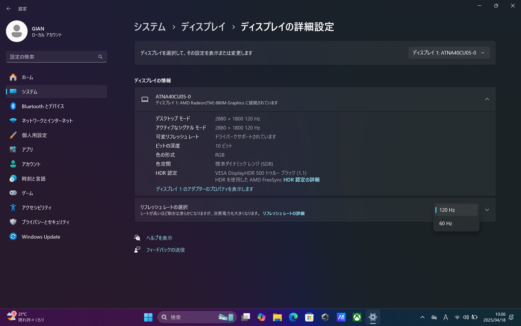Screen dimensions: 521x326
Task: Open the Wi-Fi network tray icon
Action: [x=457, y=317]
